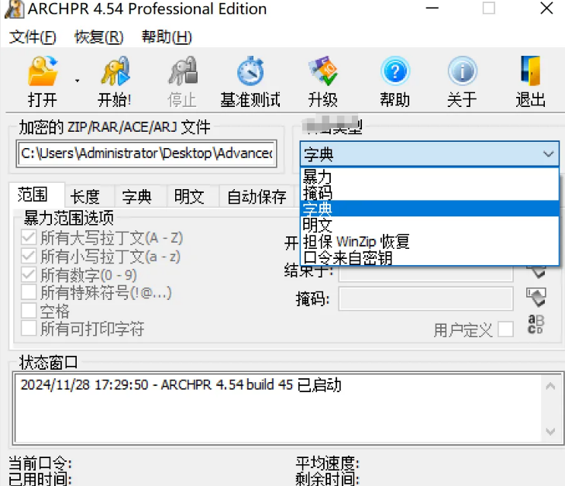Image resolution: width=565 pixels, height=486 pixels.
Task: Click the eraser icon beside 结束于 field
Action: coord(536,272)
